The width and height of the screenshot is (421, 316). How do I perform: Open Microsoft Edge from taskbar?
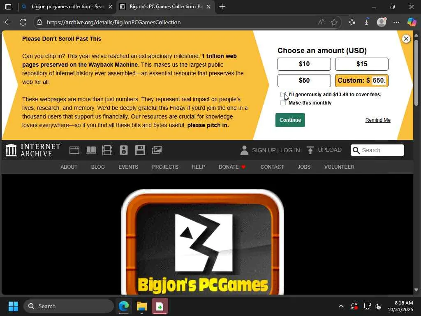(124, 306)
